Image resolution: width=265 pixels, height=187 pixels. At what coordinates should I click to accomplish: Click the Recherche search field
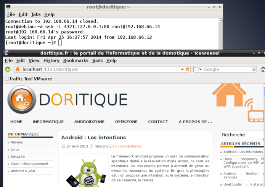pos(242,135)
